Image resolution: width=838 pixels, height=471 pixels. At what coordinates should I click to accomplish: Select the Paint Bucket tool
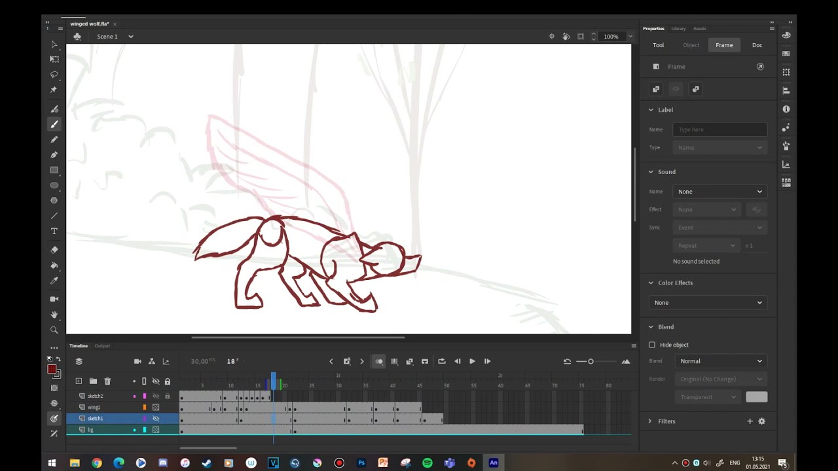click(54, 266)
